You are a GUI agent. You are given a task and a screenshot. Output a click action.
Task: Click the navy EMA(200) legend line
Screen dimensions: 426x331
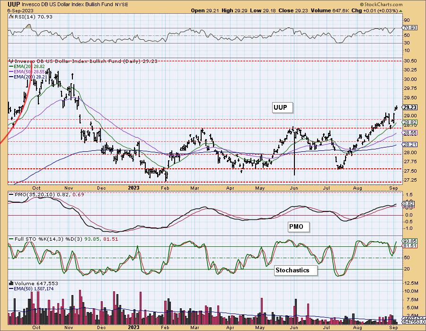[11, 77]
